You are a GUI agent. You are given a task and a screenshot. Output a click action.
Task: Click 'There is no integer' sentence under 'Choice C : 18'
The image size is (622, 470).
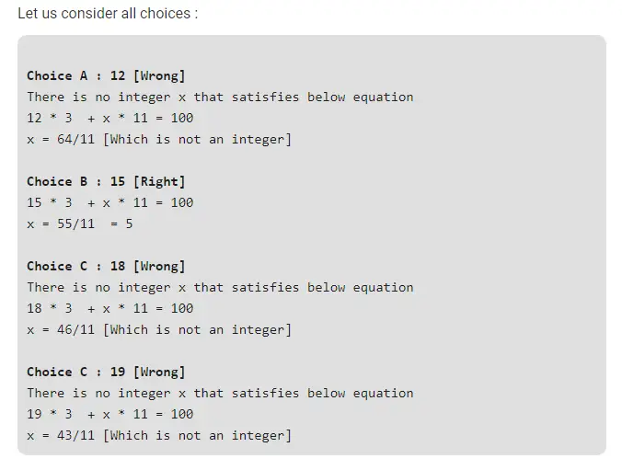(220, 287)
